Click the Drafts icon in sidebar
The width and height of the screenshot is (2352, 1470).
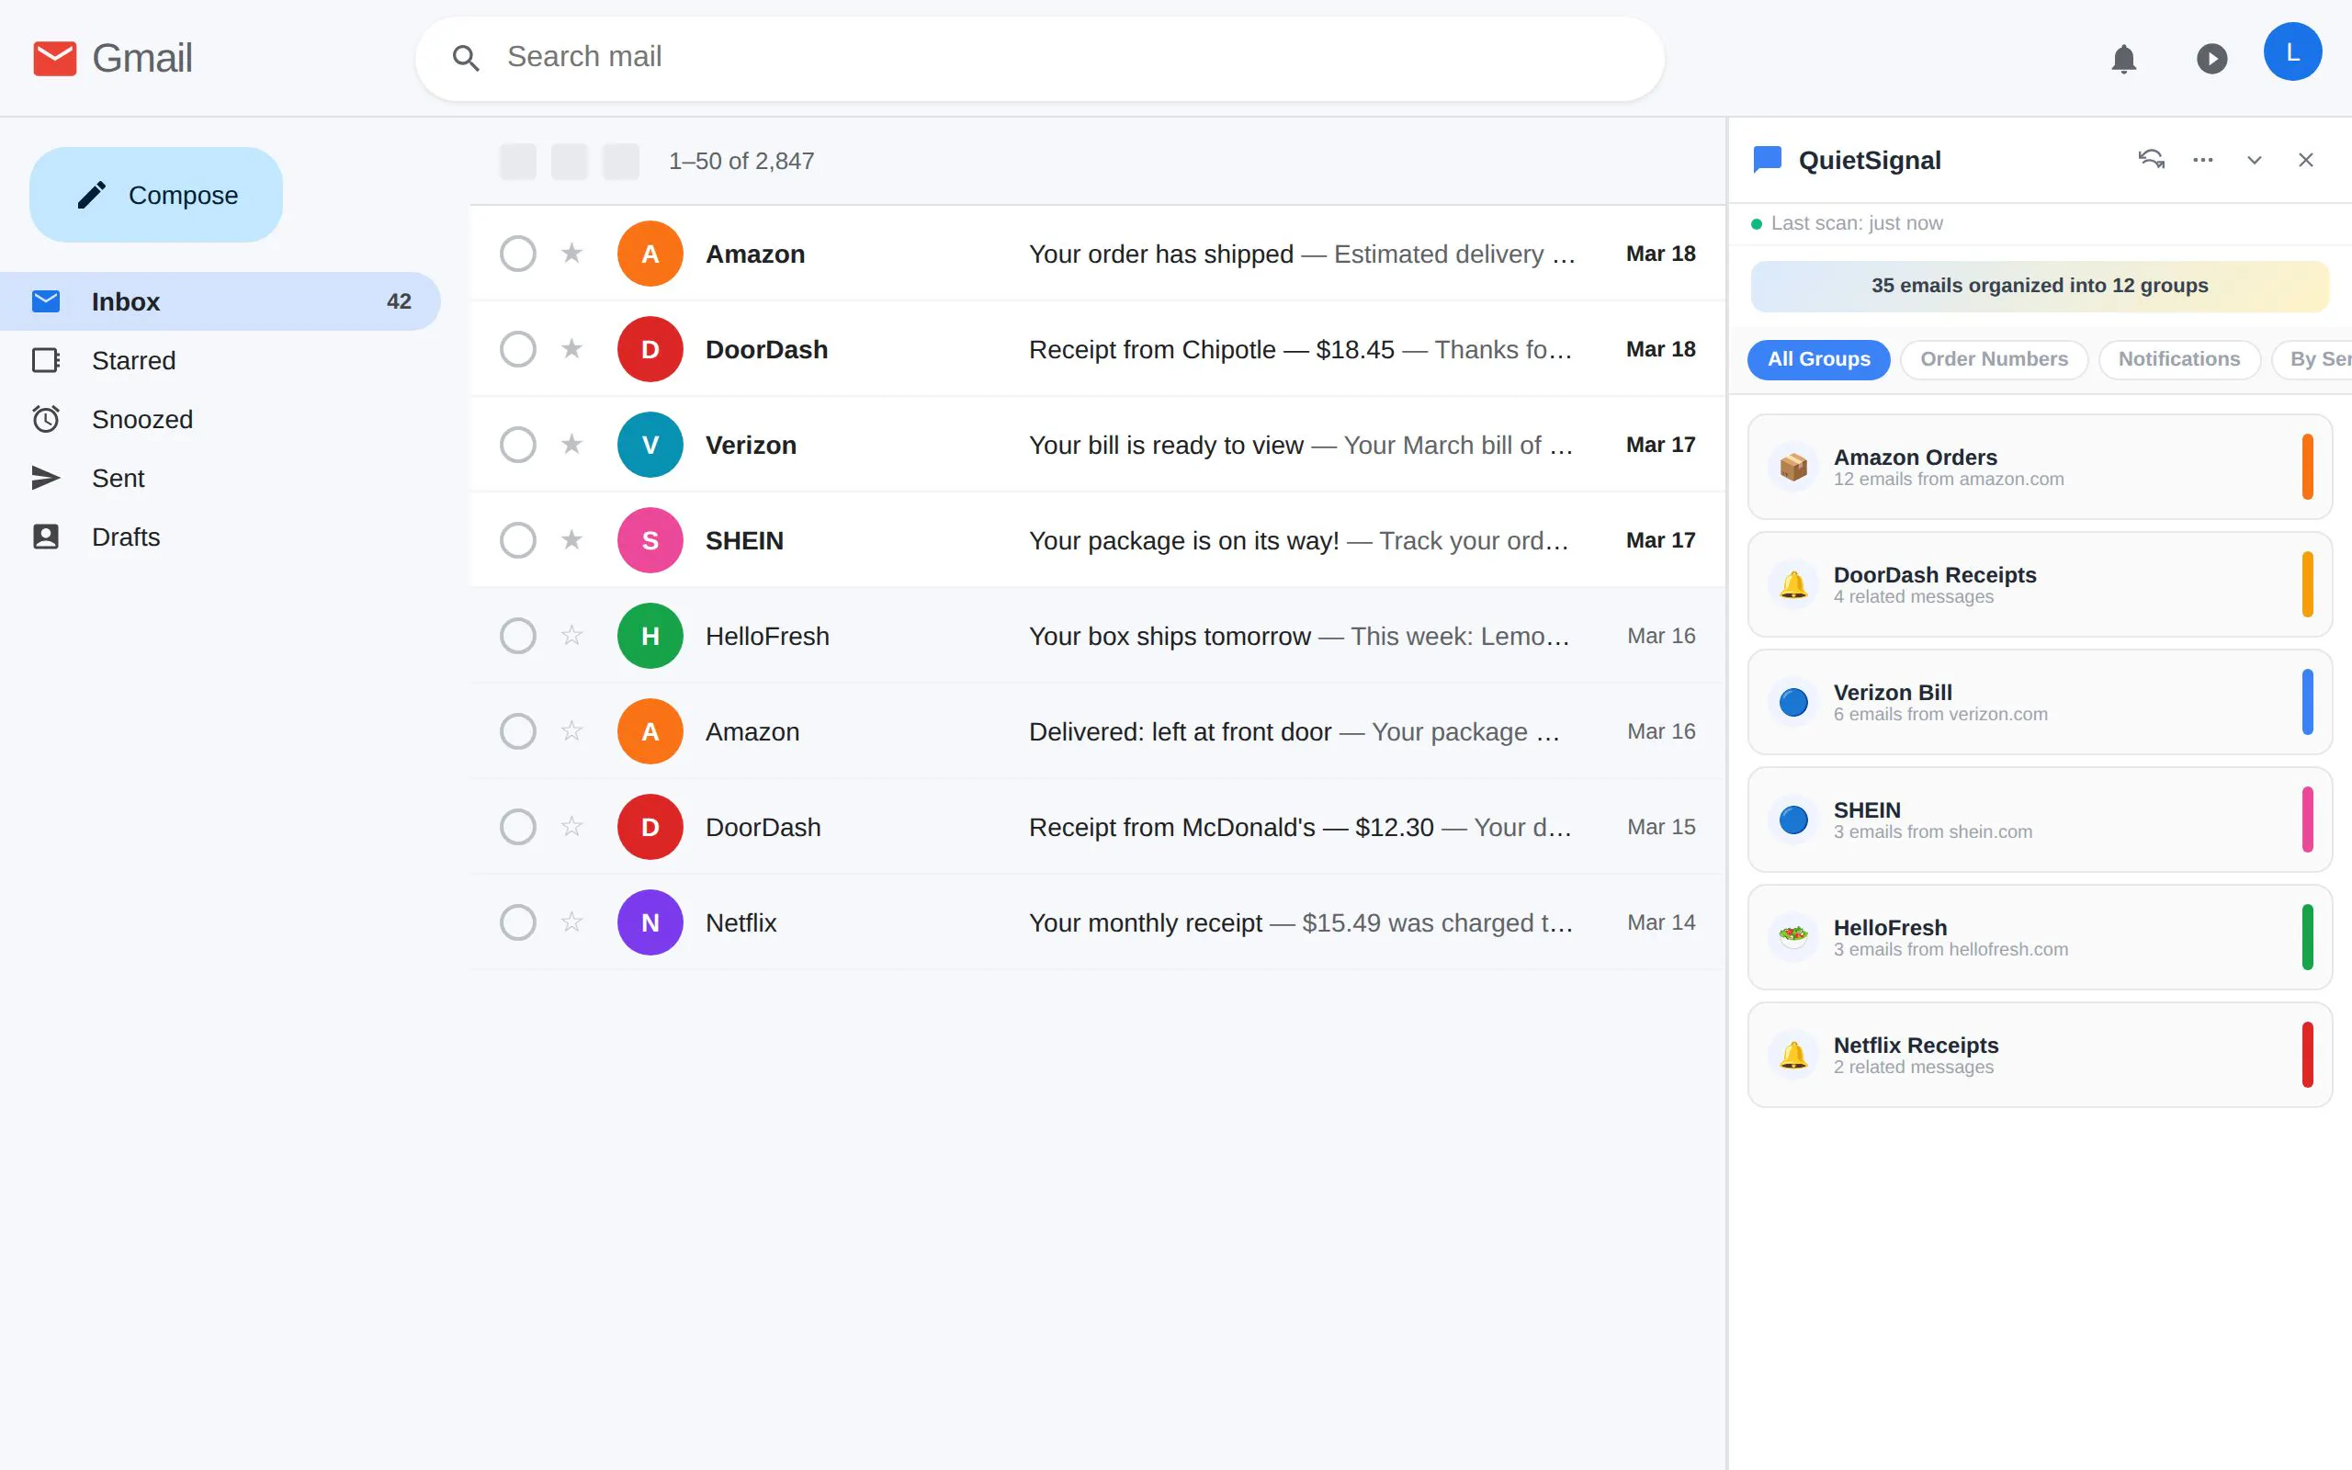pos(46,537)
